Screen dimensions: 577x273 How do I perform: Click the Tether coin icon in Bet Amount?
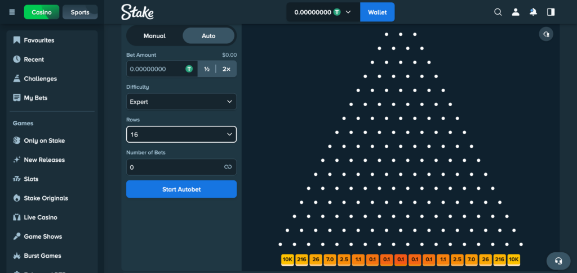click(189, 69)
